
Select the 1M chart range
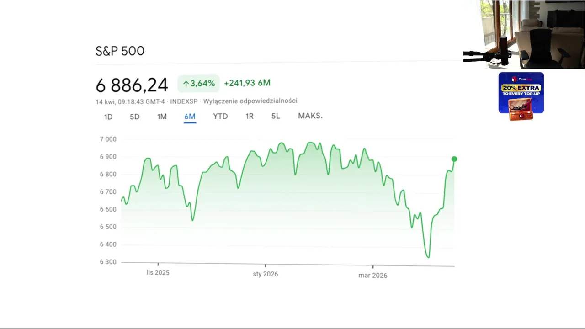162,117
